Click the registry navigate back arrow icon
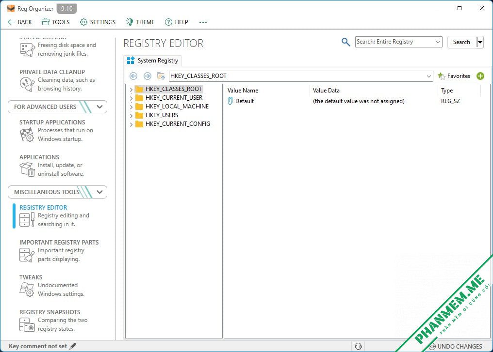This screenshot has width=493, height=352. click(x=133, y=76)
